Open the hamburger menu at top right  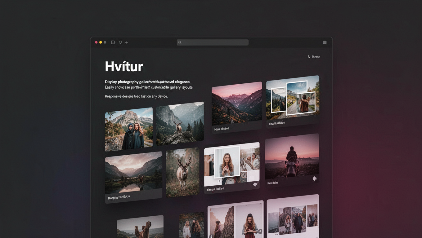(325, 42)
